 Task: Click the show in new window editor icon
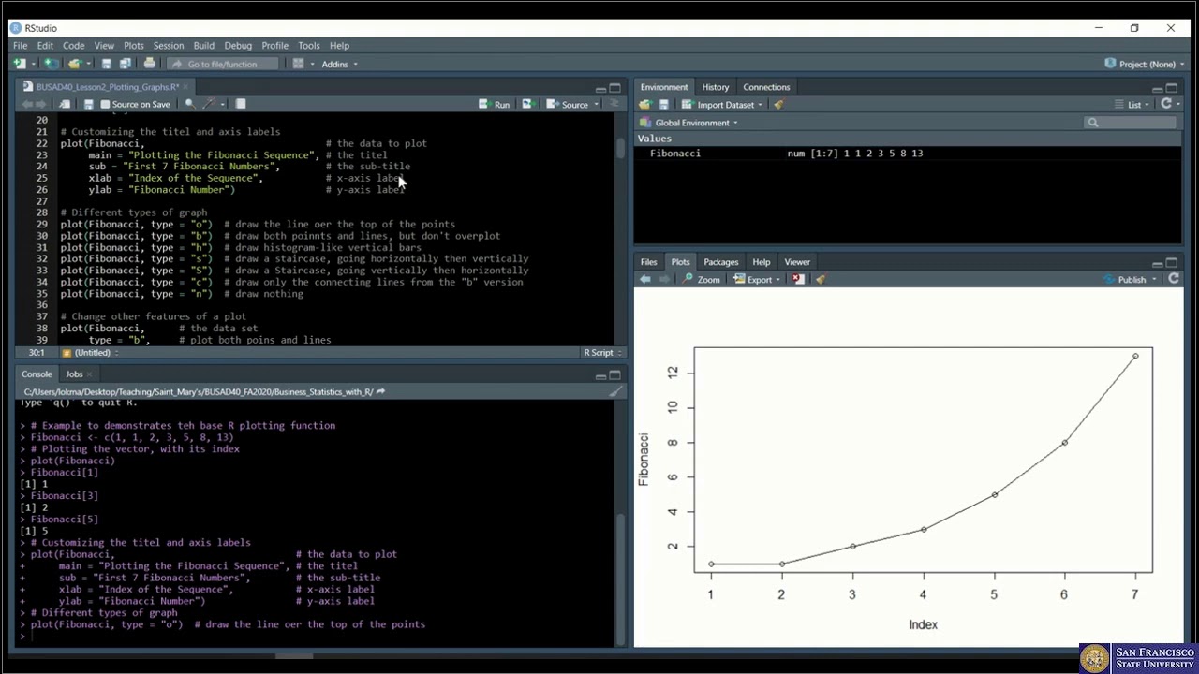click(x=65, y=104)
